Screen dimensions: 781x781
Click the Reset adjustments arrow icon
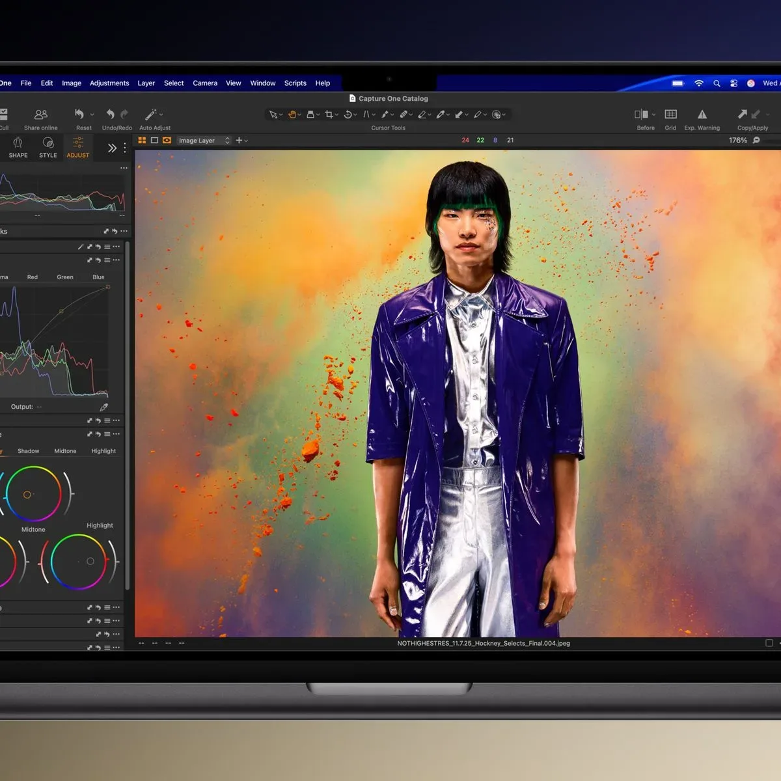(x=79, y=114)
